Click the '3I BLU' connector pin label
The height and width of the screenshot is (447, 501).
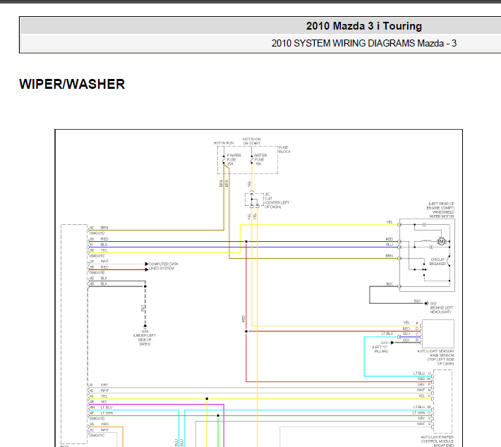(x=98, y=245)
